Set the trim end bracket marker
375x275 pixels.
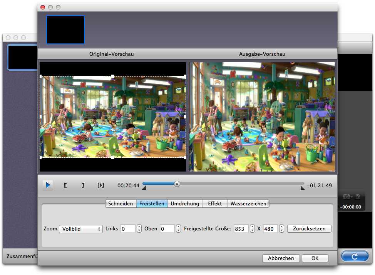click(83, 185)
